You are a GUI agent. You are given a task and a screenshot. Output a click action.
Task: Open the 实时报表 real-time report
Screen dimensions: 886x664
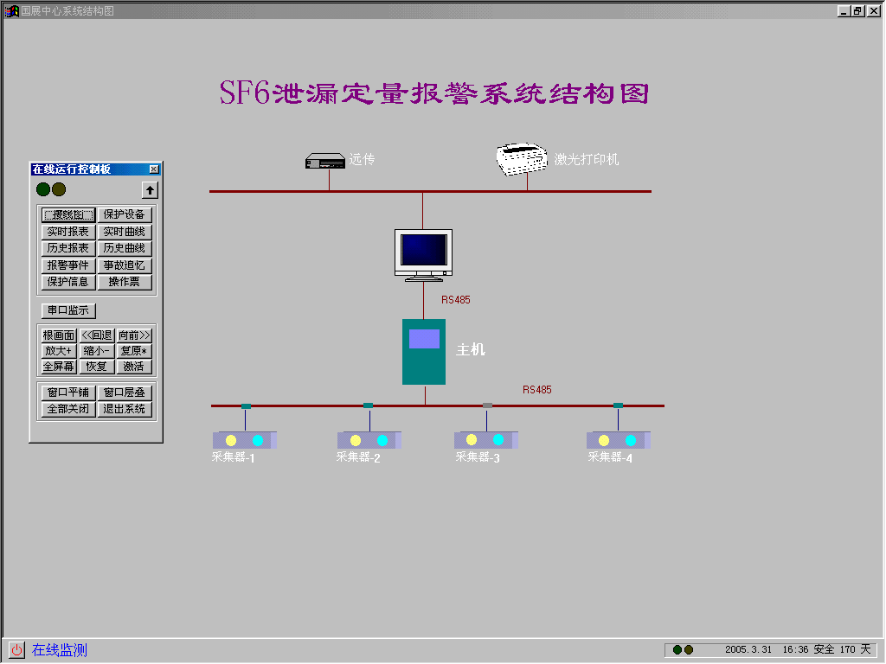[68, 232]
